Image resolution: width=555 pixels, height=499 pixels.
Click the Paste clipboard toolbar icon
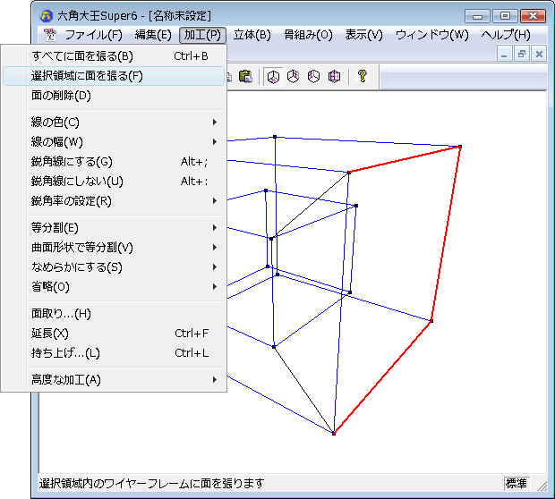click(245, 76)
